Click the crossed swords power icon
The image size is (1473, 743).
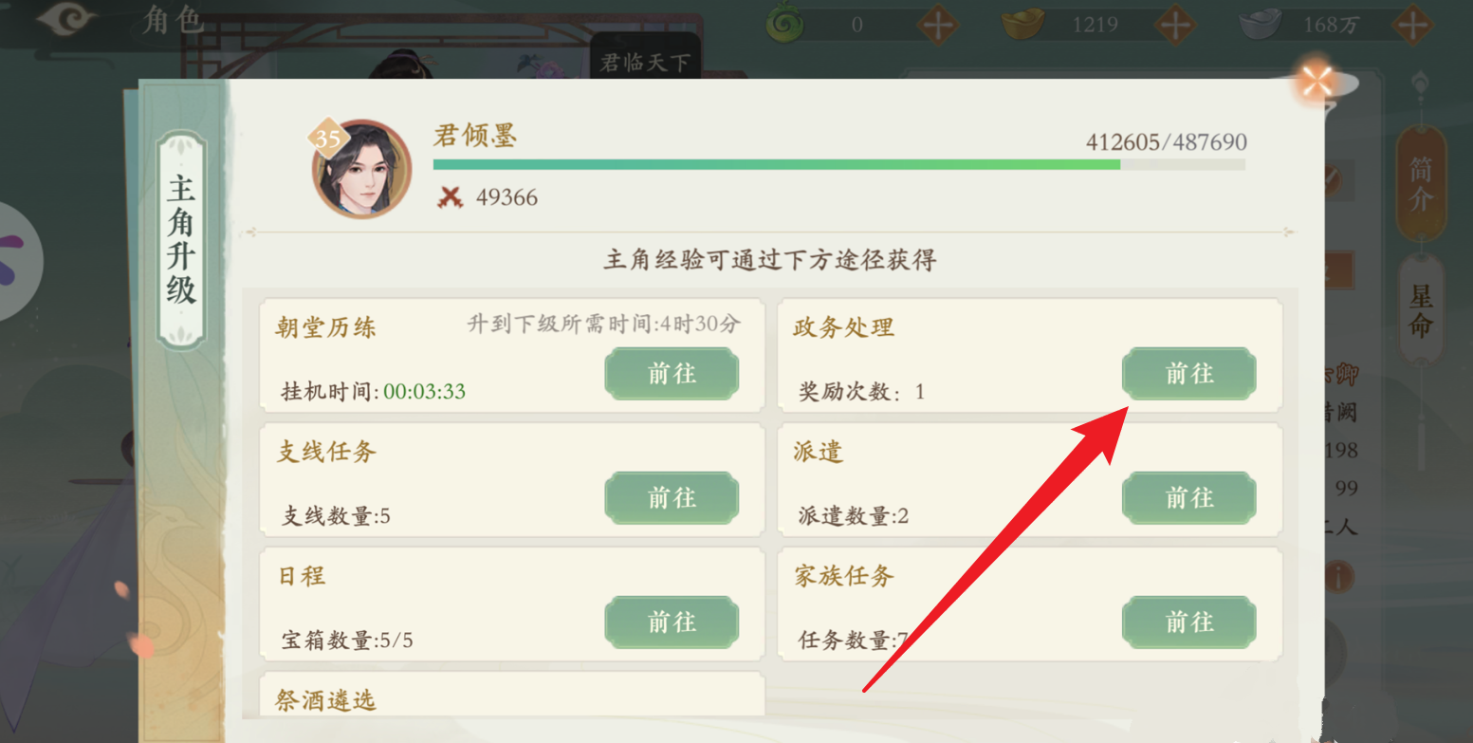(x=450, y=197)
